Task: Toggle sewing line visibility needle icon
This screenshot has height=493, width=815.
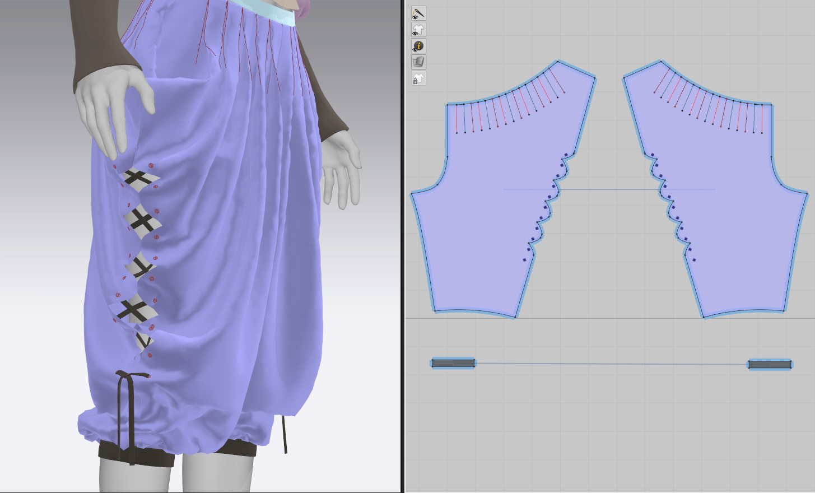Action: [418, 13]
